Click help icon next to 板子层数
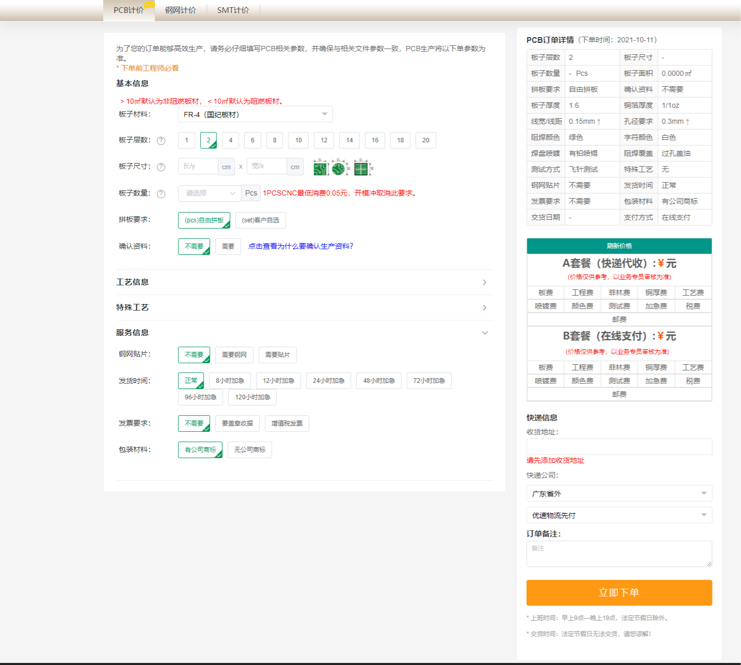Viewport: 741px width, 665px height. (161, 141)
